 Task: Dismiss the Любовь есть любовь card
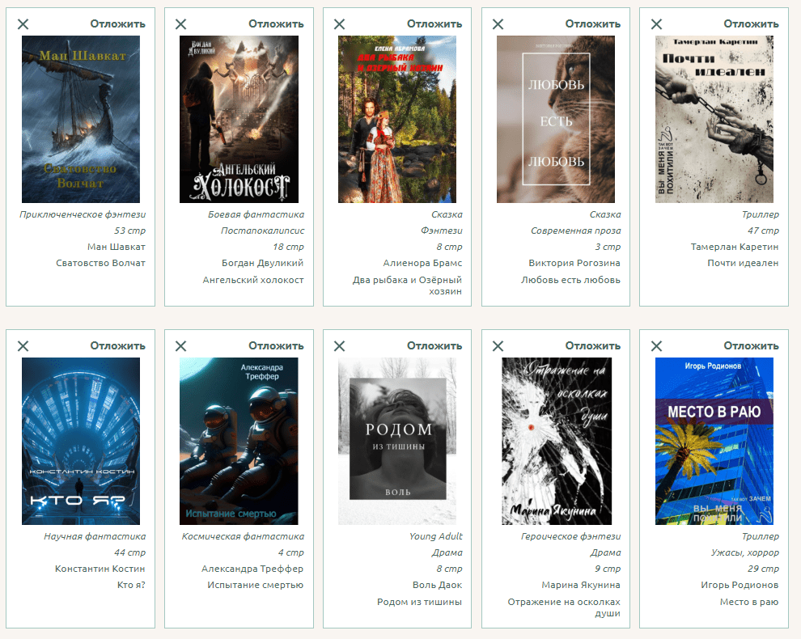pos(498,24)
